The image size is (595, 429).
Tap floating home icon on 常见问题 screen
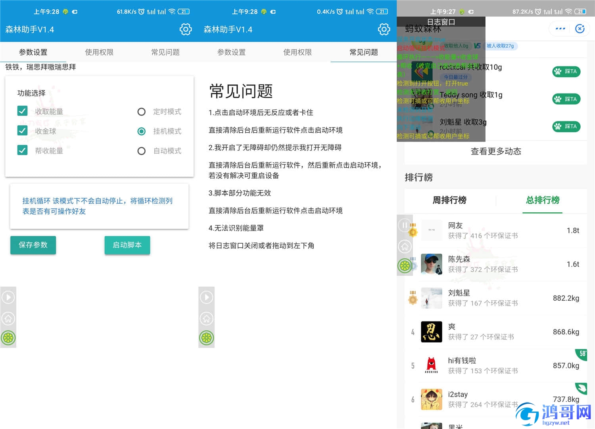click(206, 318)
